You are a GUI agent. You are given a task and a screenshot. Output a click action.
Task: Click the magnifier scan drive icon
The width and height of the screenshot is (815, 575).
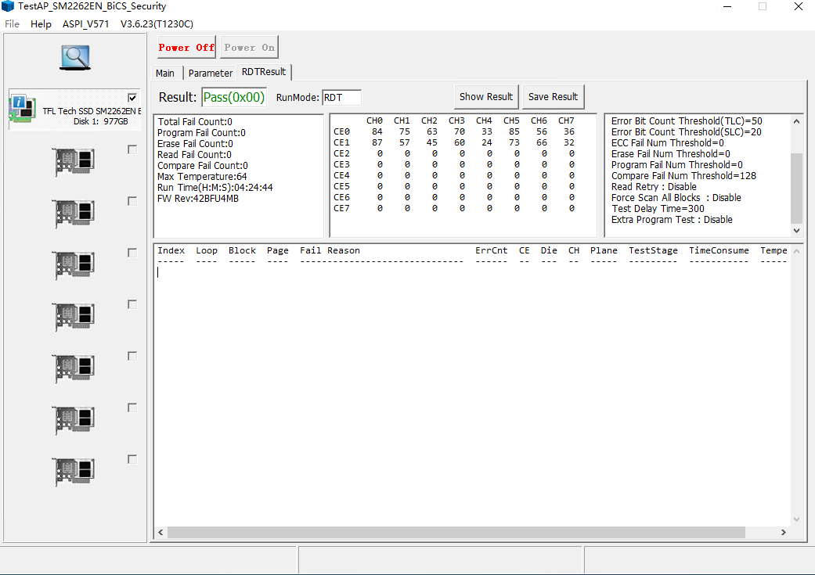pyautogui.click(x=75, y=56)
